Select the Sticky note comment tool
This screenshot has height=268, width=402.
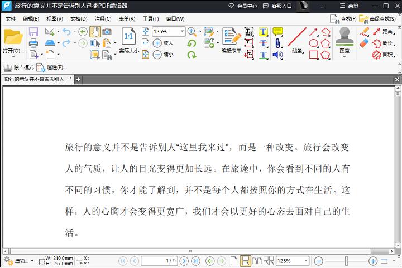click(x=277, y=31)
